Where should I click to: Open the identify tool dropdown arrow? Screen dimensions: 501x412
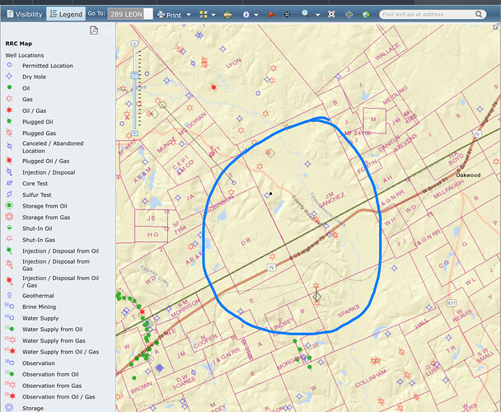pos(256,14)
